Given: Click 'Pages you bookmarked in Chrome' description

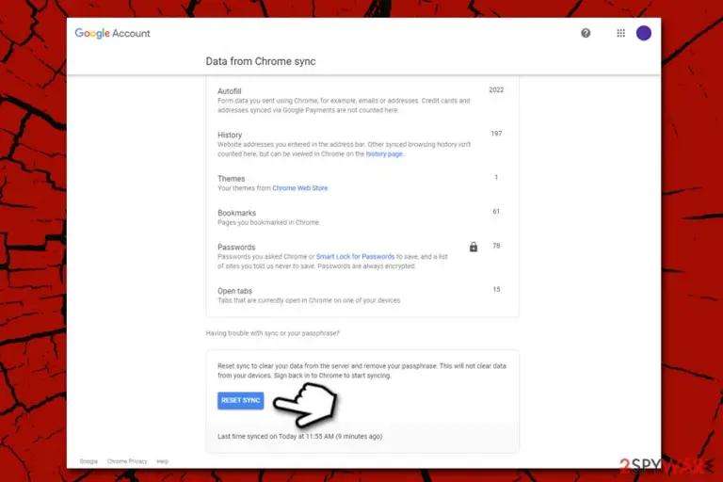Looking at the screenshot, I should pos(268,222).
